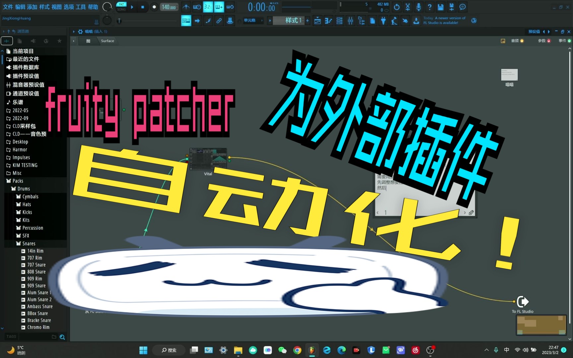Save project with the floppy icon

440,7
